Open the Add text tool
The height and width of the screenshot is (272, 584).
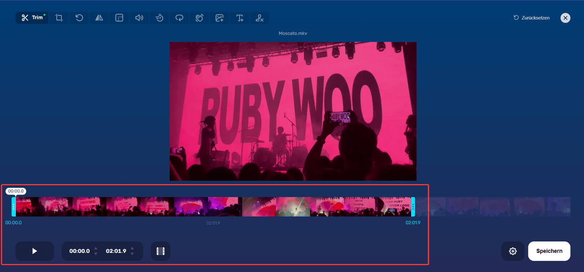(240, 18)
